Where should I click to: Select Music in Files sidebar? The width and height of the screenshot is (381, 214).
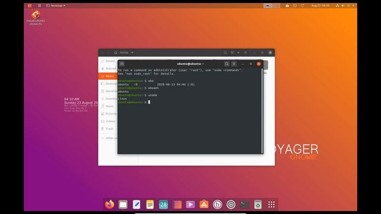coord(108,106)
